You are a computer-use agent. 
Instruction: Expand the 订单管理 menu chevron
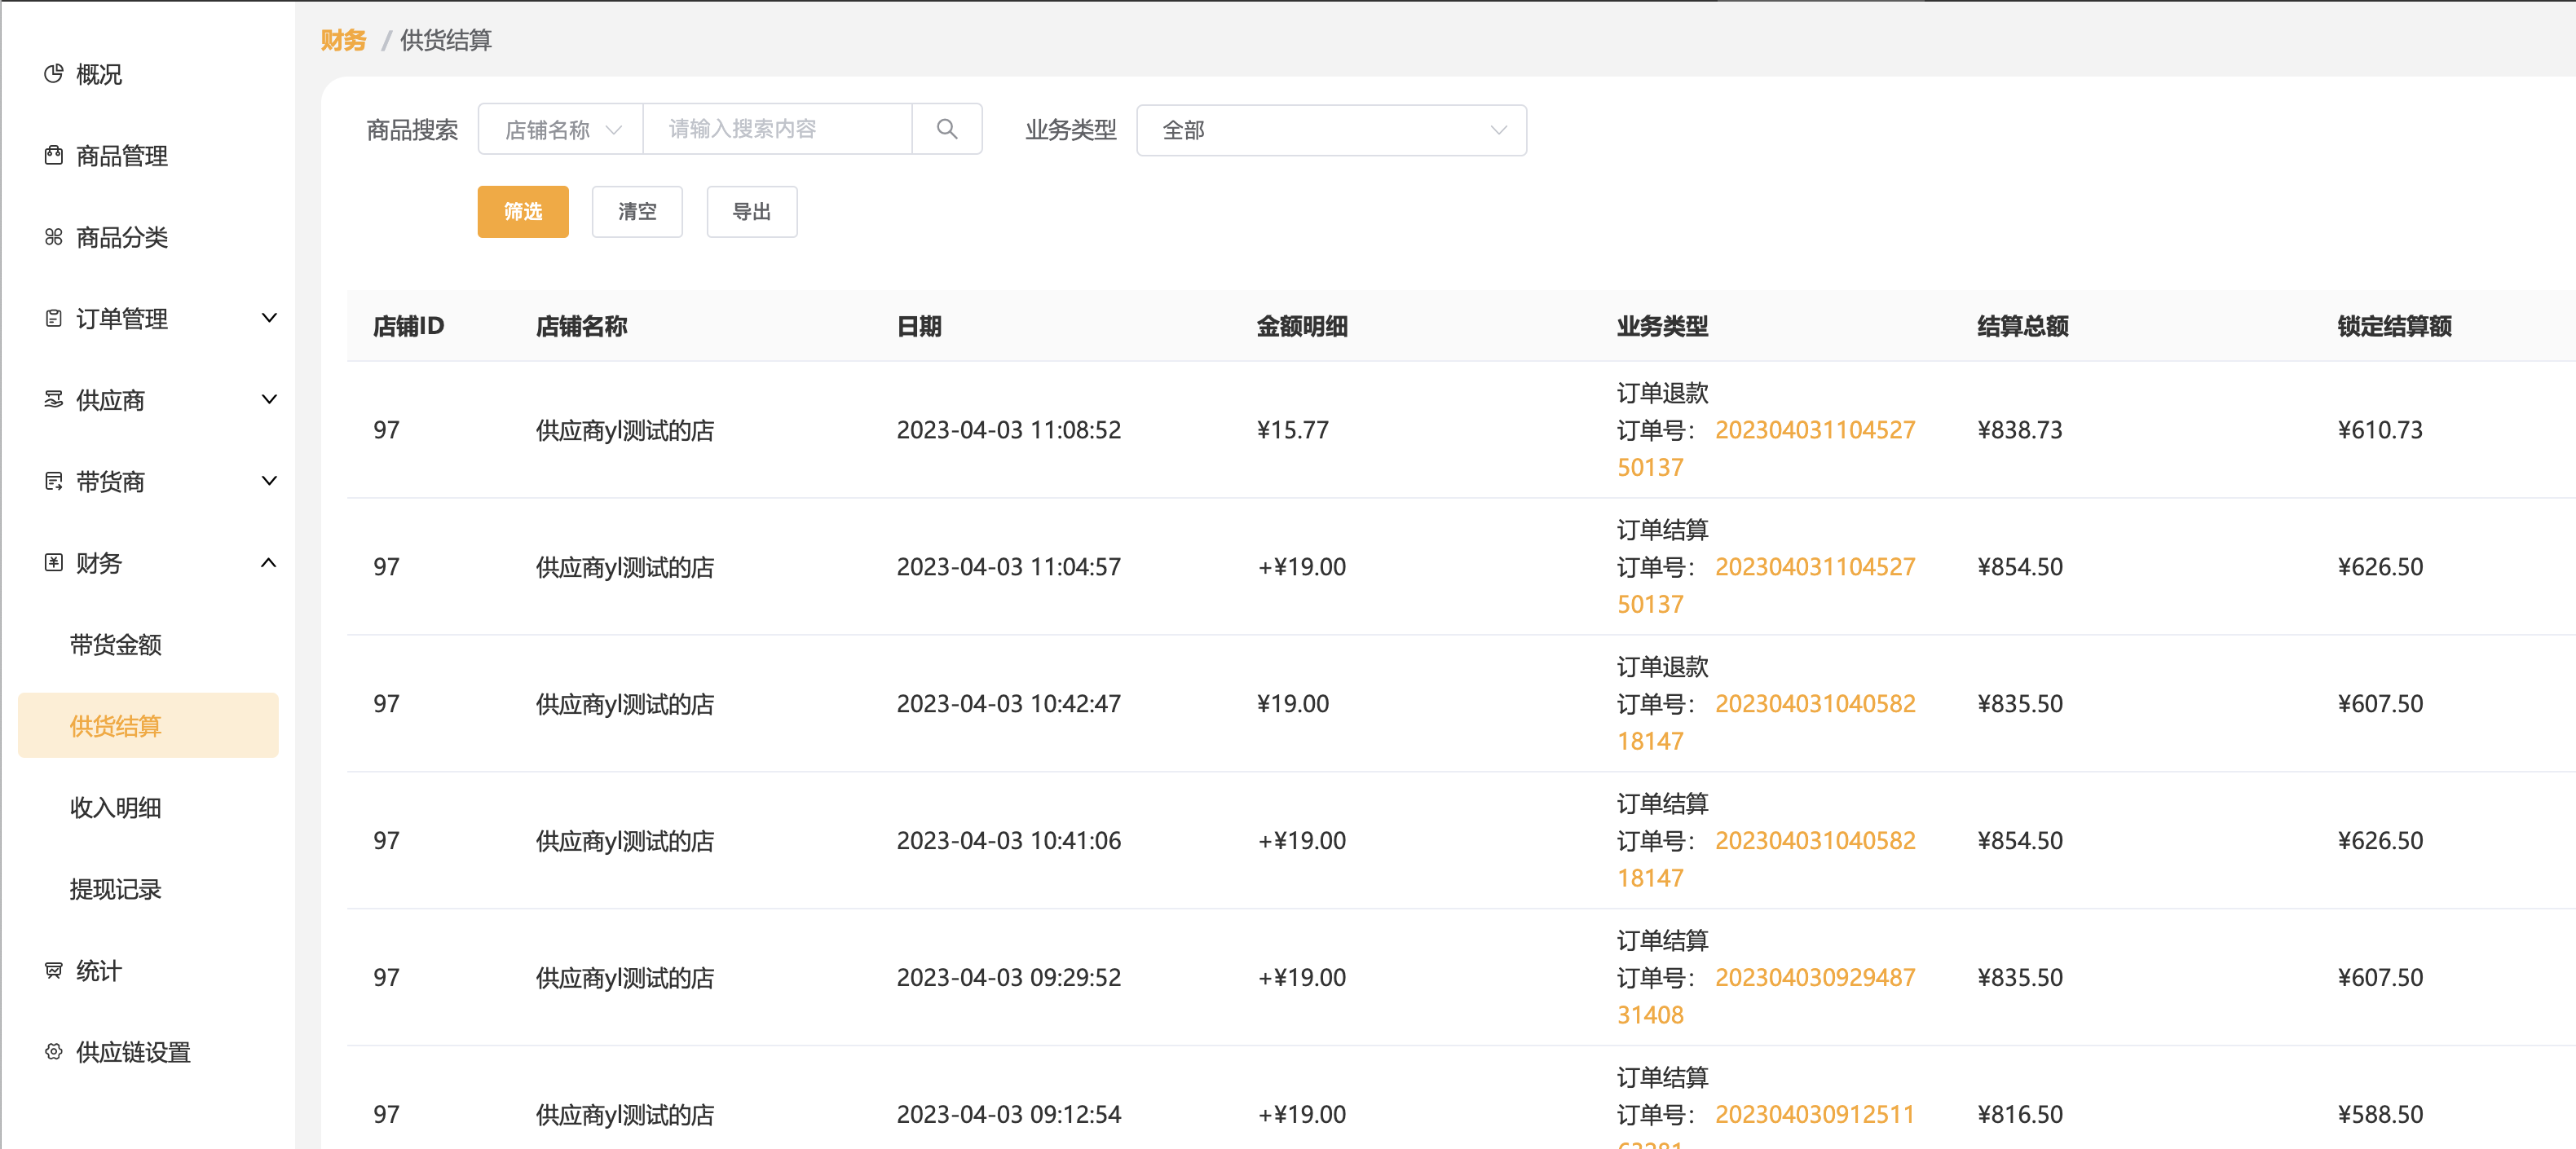point(268,318)
